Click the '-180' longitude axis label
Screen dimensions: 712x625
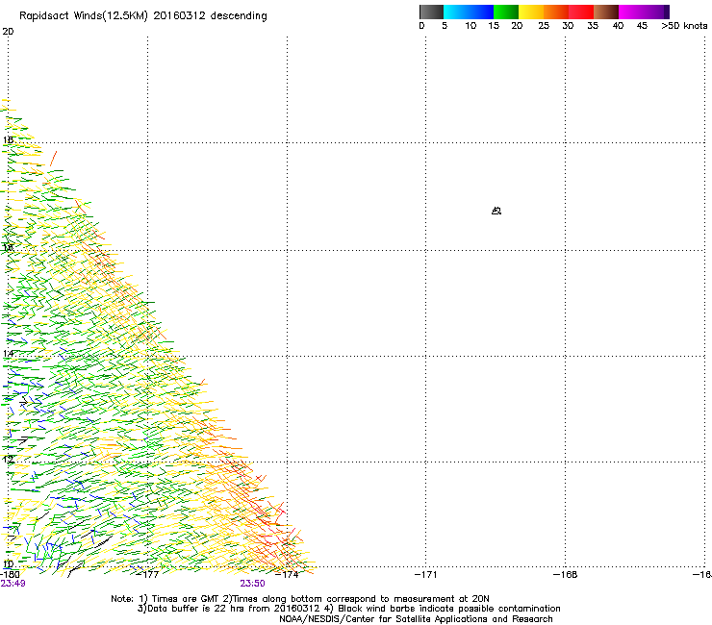pos(10,575)
